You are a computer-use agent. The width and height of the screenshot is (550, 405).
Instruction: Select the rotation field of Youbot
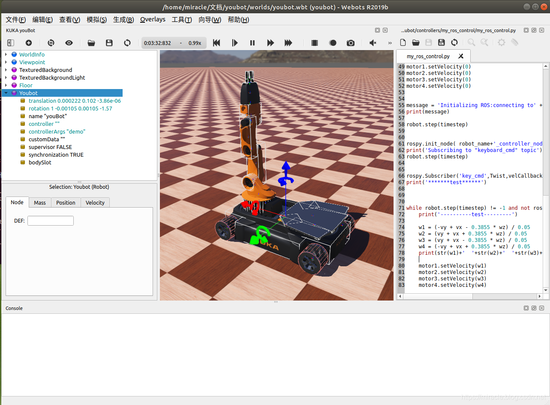pos(70,108)
